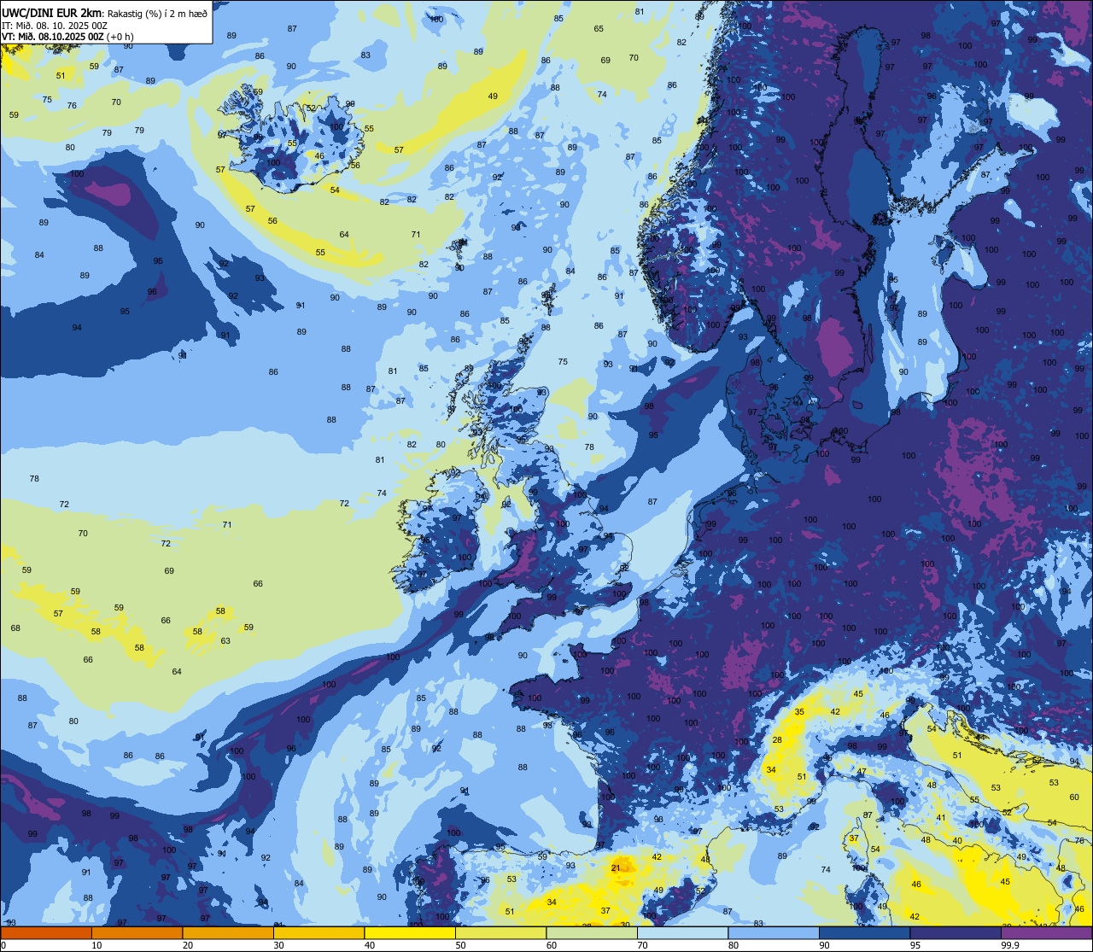Click the purple above-99.9 legend segment
Viewport: 1093px width, 952px height.
tap(1046, 933)
